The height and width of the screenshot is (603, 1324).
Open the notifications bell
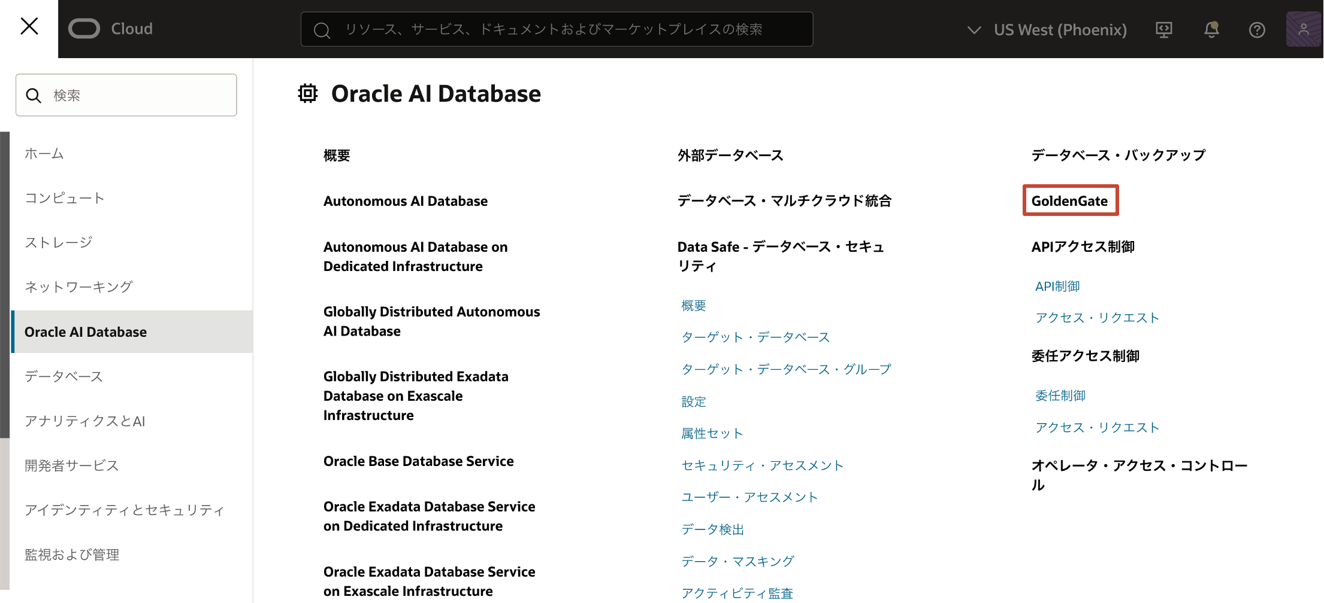point(1211,29)
